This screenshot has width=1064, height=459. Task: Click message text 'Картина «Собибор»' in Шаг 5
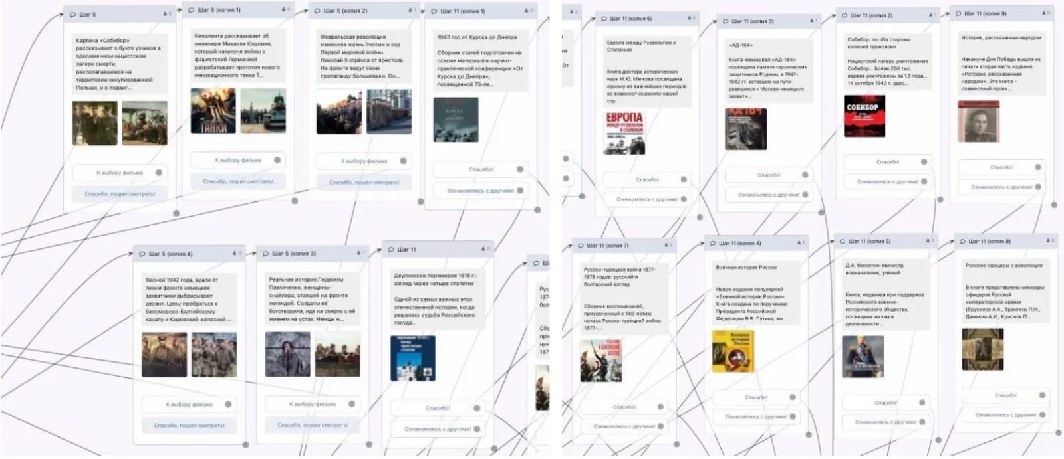(102, 41)
